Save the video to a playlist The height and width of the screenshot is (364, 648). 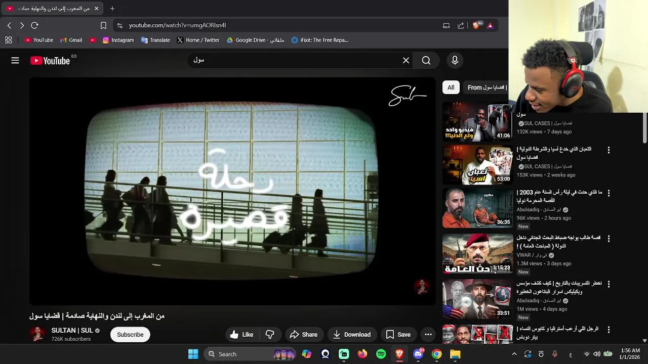click(x=398, y=335)
